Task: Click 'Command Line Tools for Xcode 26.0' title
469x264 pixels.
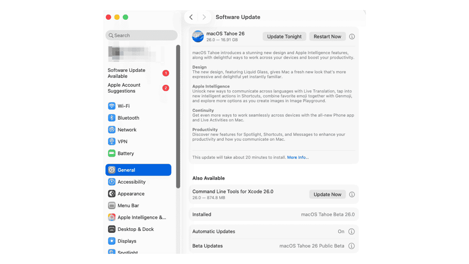Action: pos(233,192)
